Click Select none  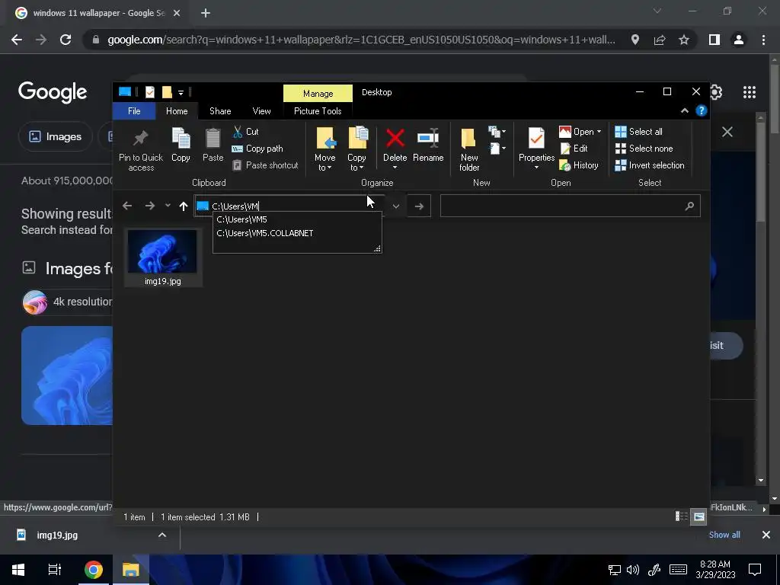tap(644, 149)
